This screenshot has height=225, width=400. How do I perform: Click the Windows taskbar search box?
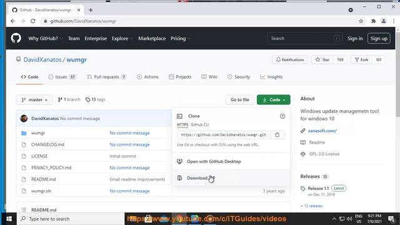pyautogui.click(x=71, y=219)
